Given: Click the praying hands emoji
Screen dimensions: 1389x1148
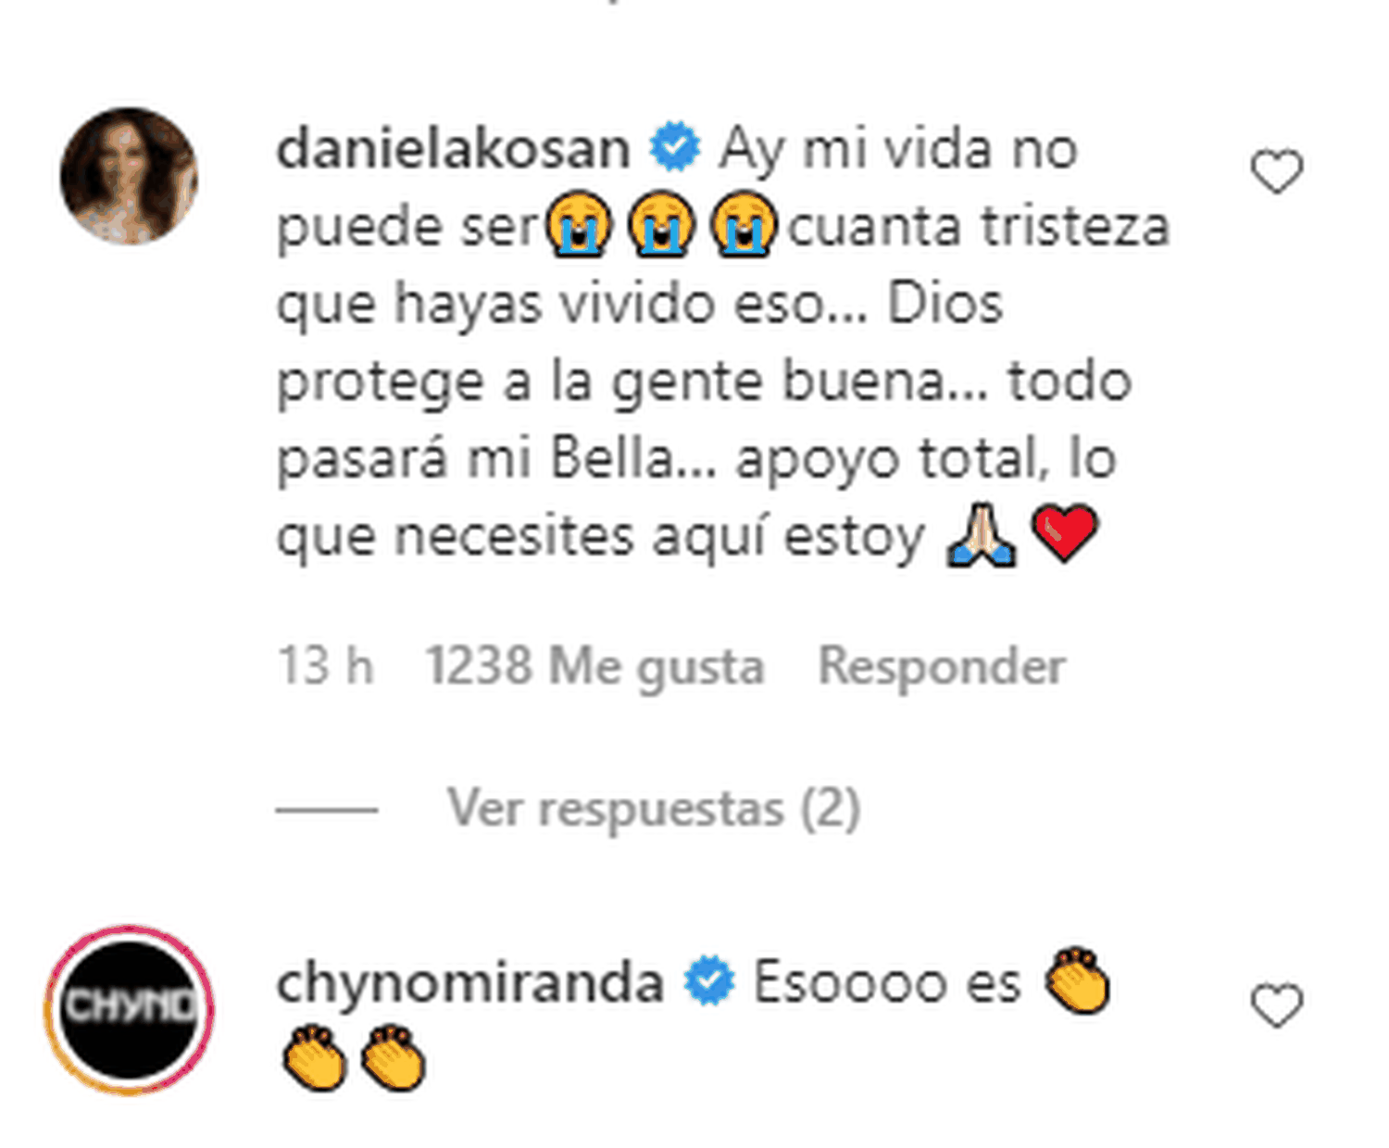Looking at the screenshot, I should pos(981,535).
